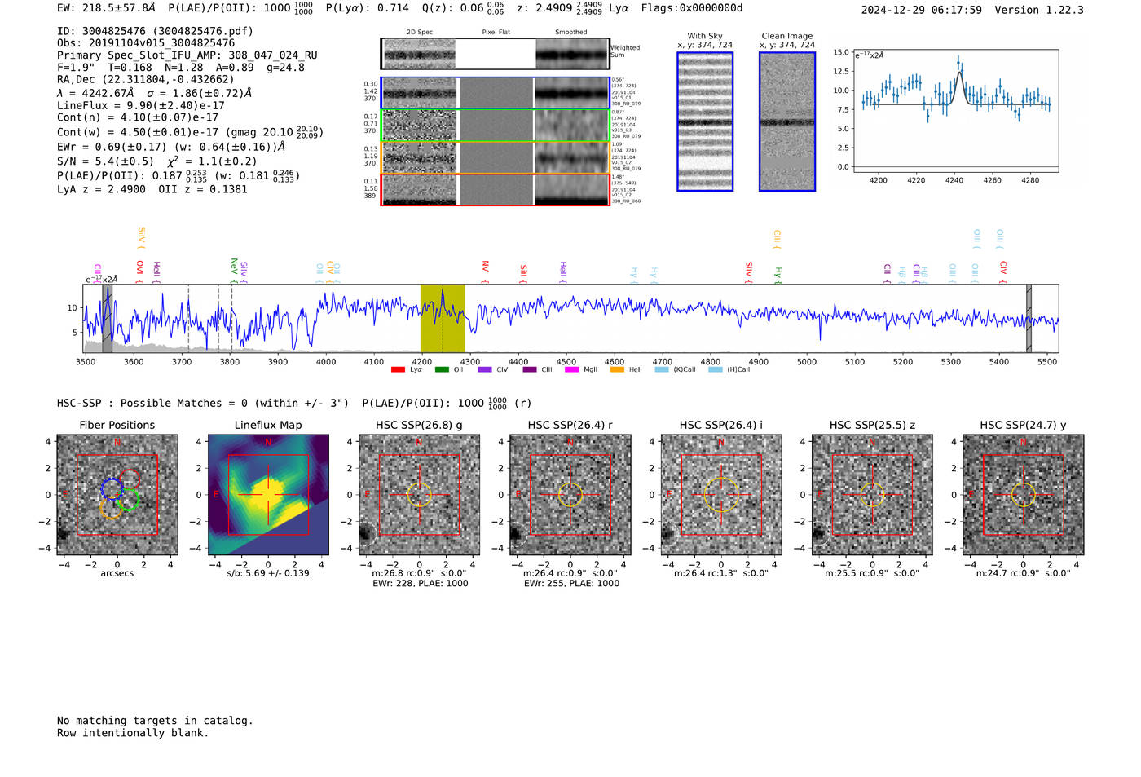This screenshot has height=777, width=1141.
Task: Open the HSC SSP(26.4) r cutout
Action: point(570,495)
